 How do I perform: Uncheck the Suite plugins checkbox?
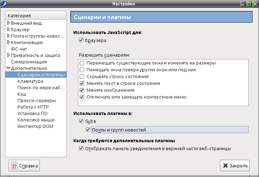[x=81, y=121]
